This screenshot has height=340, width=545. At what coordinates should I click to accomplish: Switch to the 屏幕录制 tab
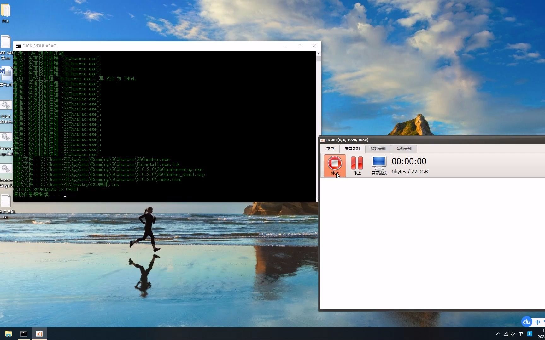[x=352, y=149]
